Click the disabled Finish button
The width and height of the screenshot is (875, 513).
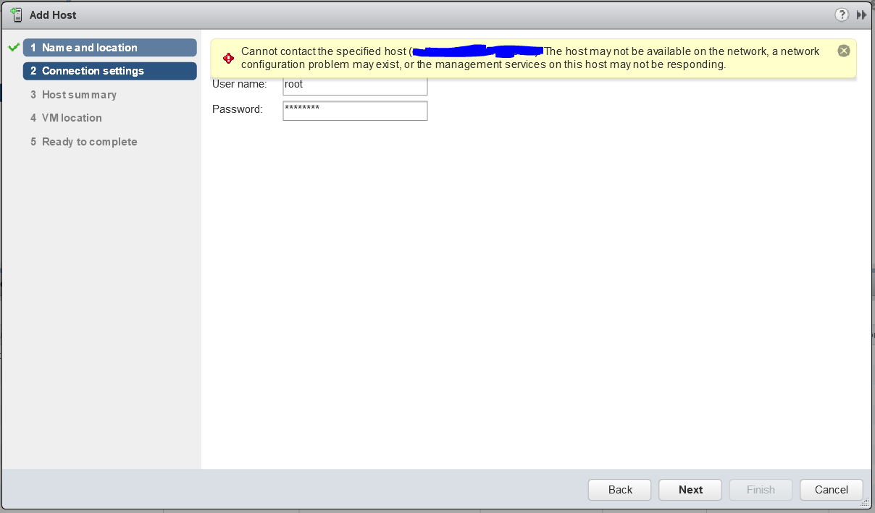pos(760,489)
